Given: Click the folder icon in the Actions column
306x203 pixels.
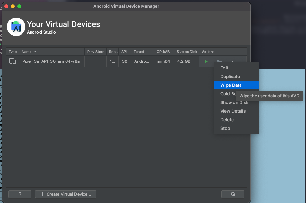Looking at the screenshot, I should pyautogui.click(x=219, y=61).
